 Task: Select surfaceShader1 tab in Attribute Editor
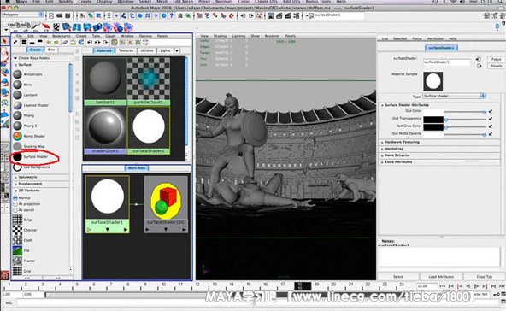pos(441,48)
